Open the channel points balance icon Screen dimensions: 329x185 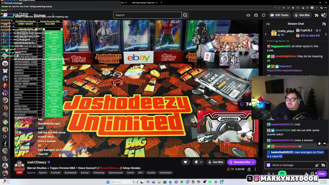[269, 174]
